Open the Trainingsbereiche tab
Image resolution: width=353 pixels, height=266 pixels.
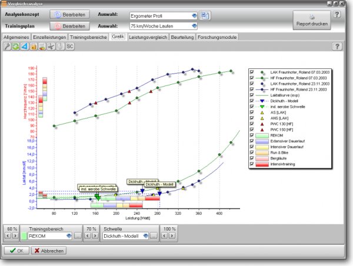[89, 36]
